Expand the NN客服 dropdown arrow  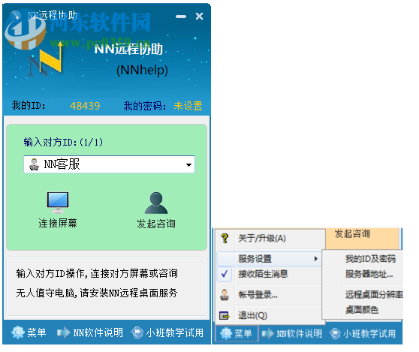click(x=188, y=165)
